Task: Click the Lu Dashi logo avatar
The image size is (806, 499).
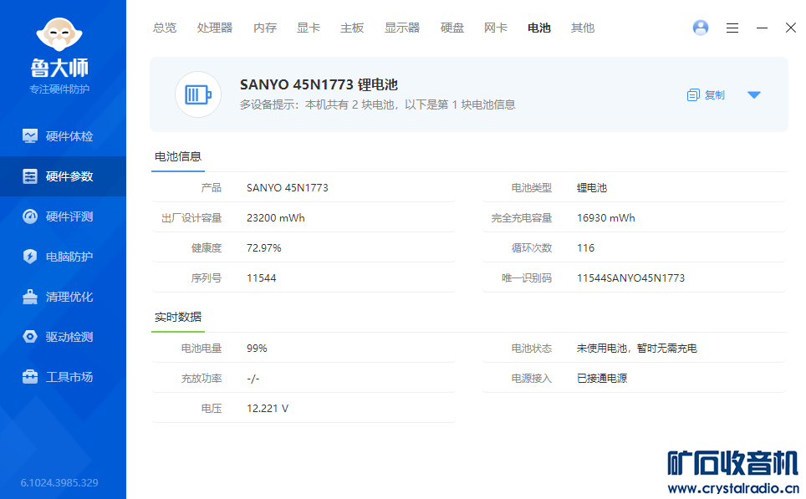Action: pos(59,34)
